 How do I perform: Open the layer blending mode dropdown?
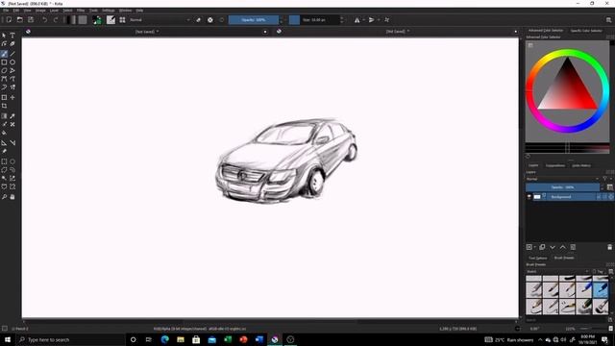coord(563,179)
